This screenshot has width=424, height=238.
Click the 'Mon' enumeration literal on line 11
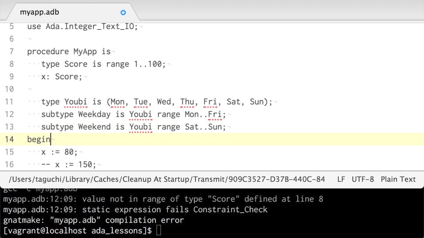117,102
